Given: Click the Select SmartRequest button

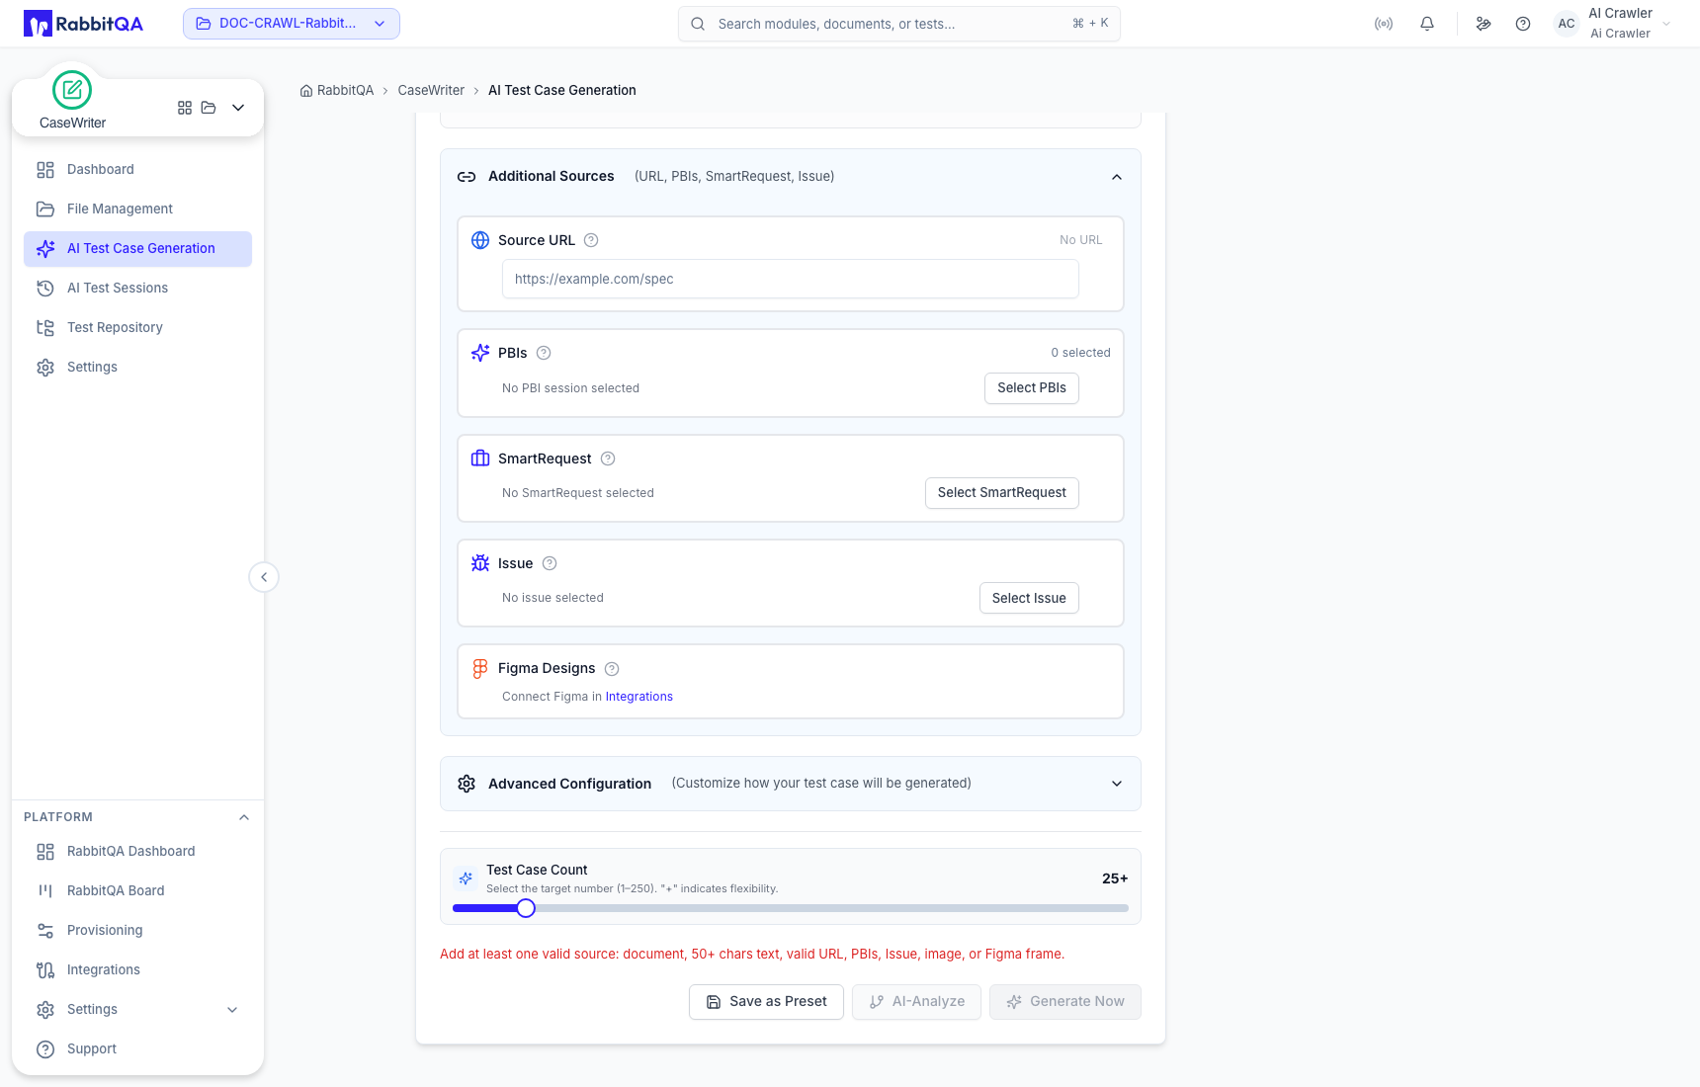Looking at the screenshot, I should pos(1001,493).
